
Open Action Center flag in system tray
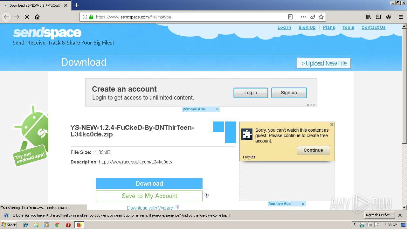point(376,225)
